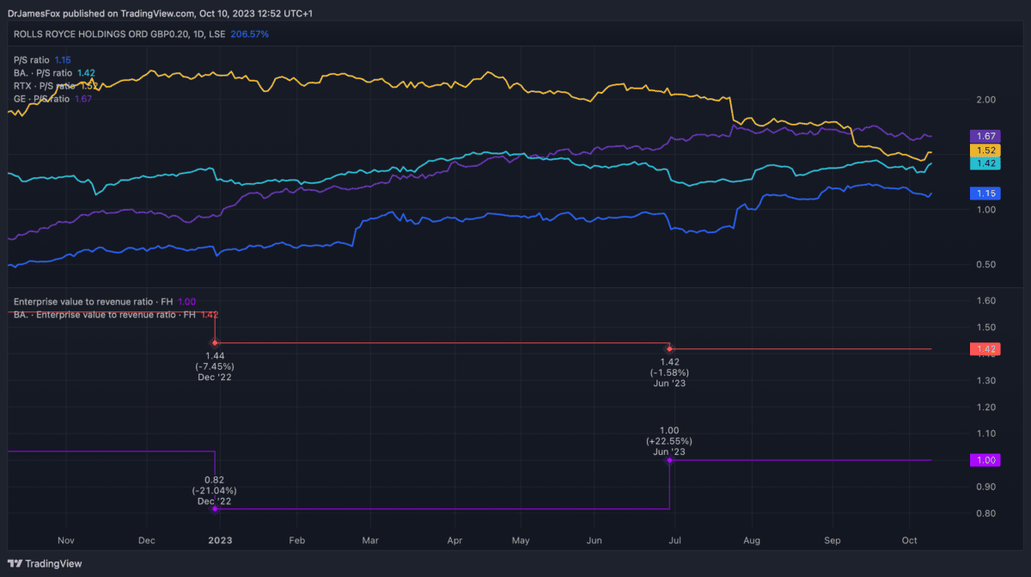1031x577 pixels.
Task: Click the purple 1.00 enterprise value label
Action: pyautogui.click(x=987, y=461)
